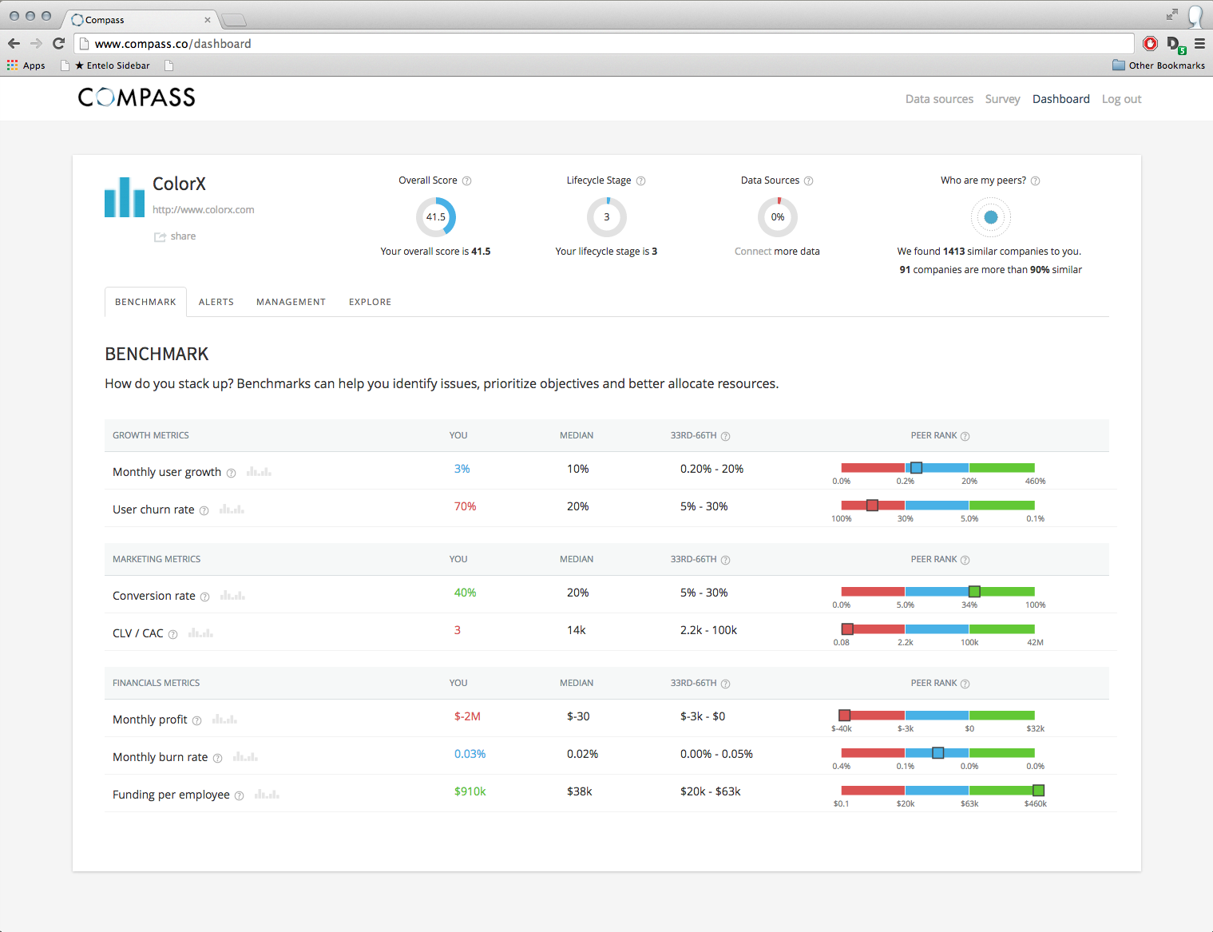The width and height of the screenshot is (1213, 932).
Task: Open Survey in the top navigation
Action: pyautogui.click(x=1002, y=99)
